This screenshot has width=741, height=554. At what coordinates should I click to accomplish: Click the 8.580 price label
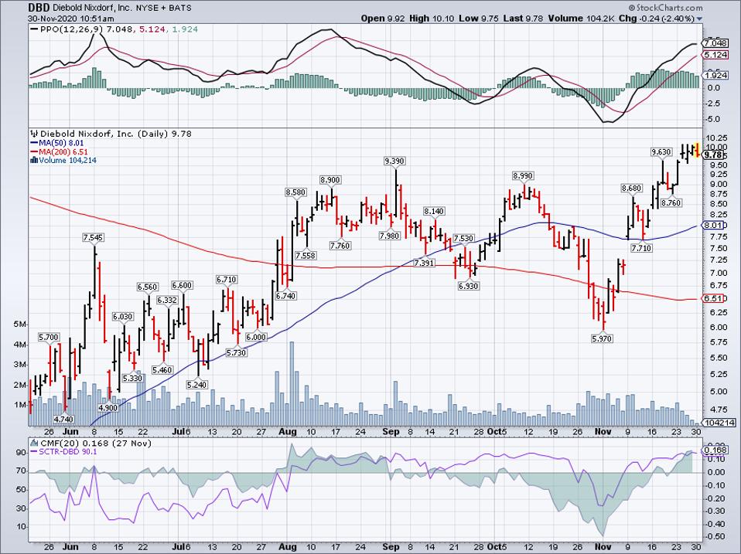tap(295, 192)
